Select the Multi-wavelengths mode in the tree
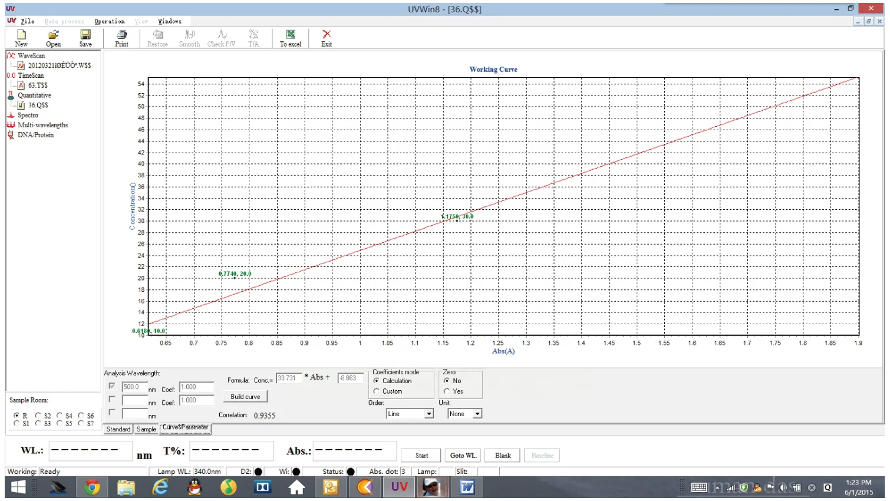890x501 pixels. (x=42, y=125)
